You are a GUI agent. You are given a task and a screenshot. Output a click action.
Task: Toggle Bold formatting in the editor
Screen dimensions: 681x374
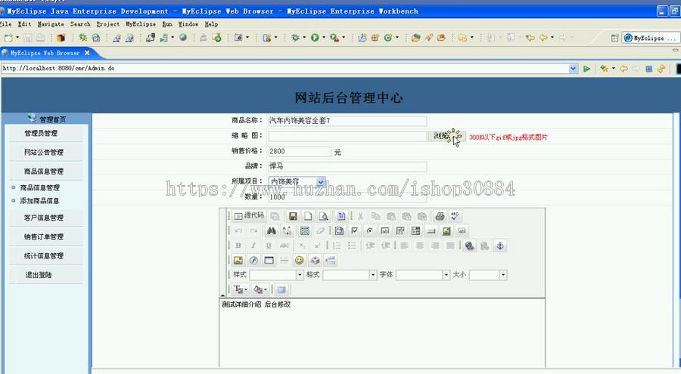point(238,246)
